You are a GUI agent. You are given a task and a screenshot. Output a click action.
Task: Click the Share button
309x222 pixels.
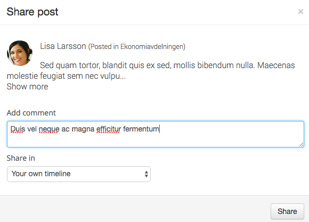[287, 211]
